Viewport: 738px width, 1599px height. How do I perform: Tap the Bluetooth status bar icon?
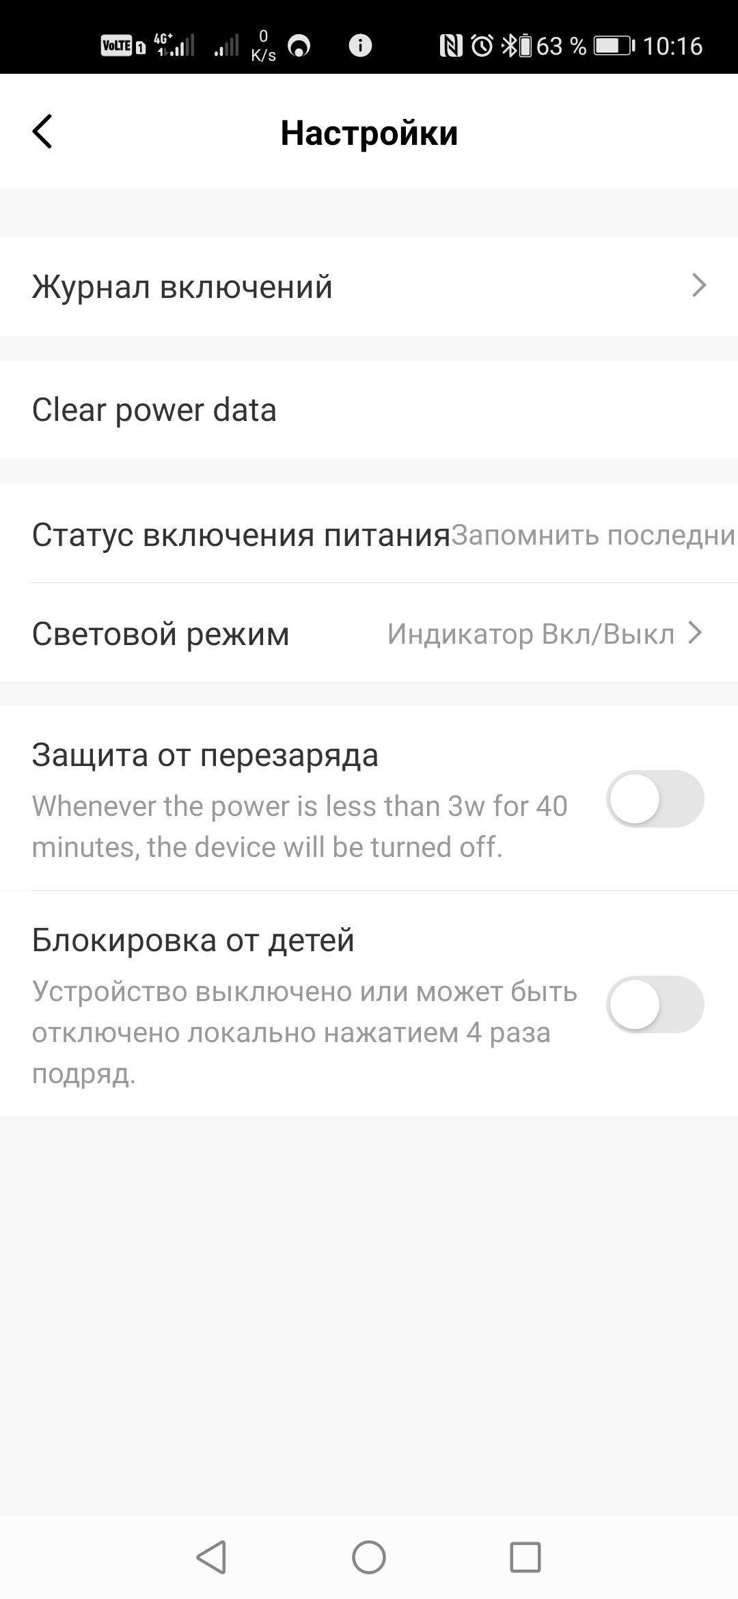(509, 46)
